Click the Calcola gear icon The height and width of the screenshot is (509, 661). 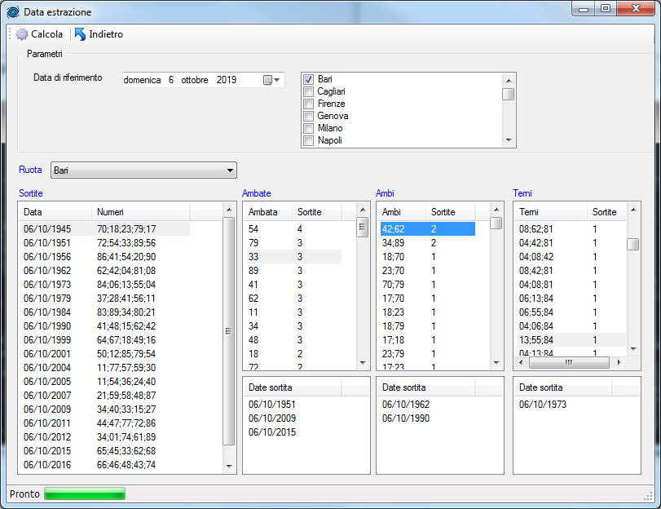[22, 34]
